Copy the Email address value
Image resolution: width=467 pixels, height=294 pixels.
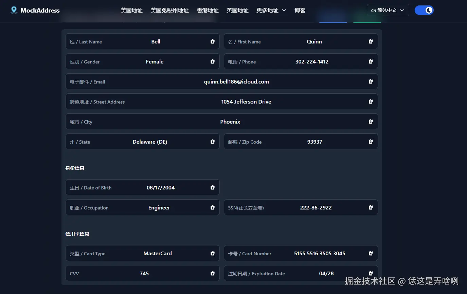click(x=371, y=82)
